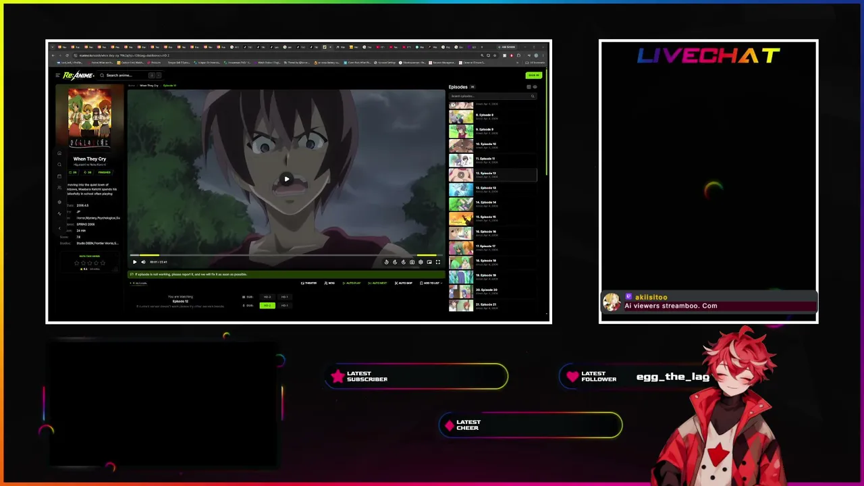Image resolution: width=864 pixels, height=486 pixels.
Task: Toggle the Auto Next option
Action: (x=377, y=283)
